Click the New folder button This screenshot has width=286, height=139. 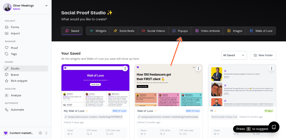(x=263, y=55)
